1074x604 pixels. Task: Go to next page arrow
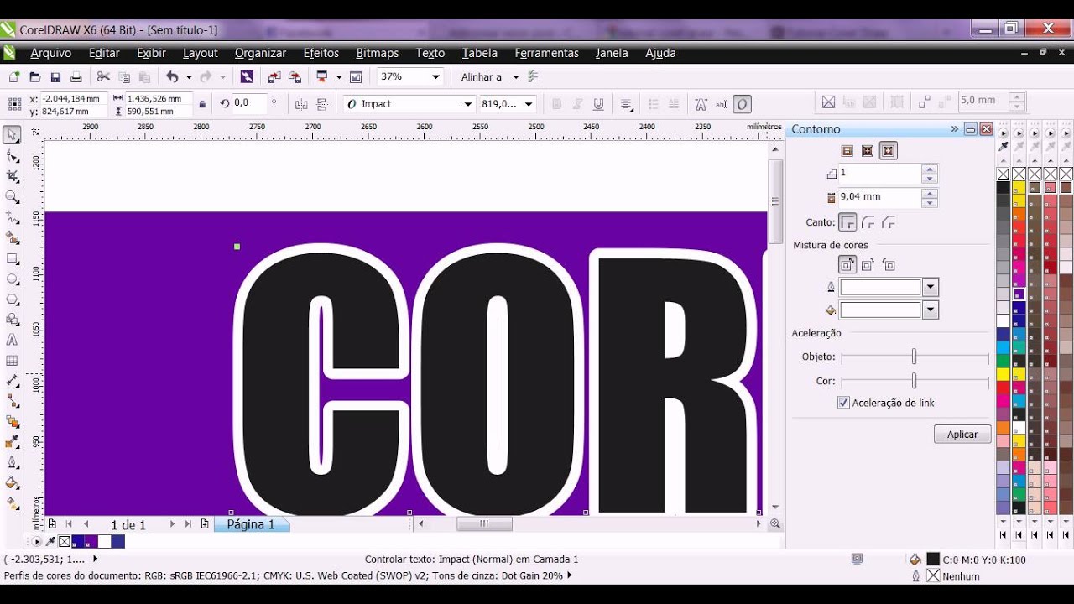173,524
